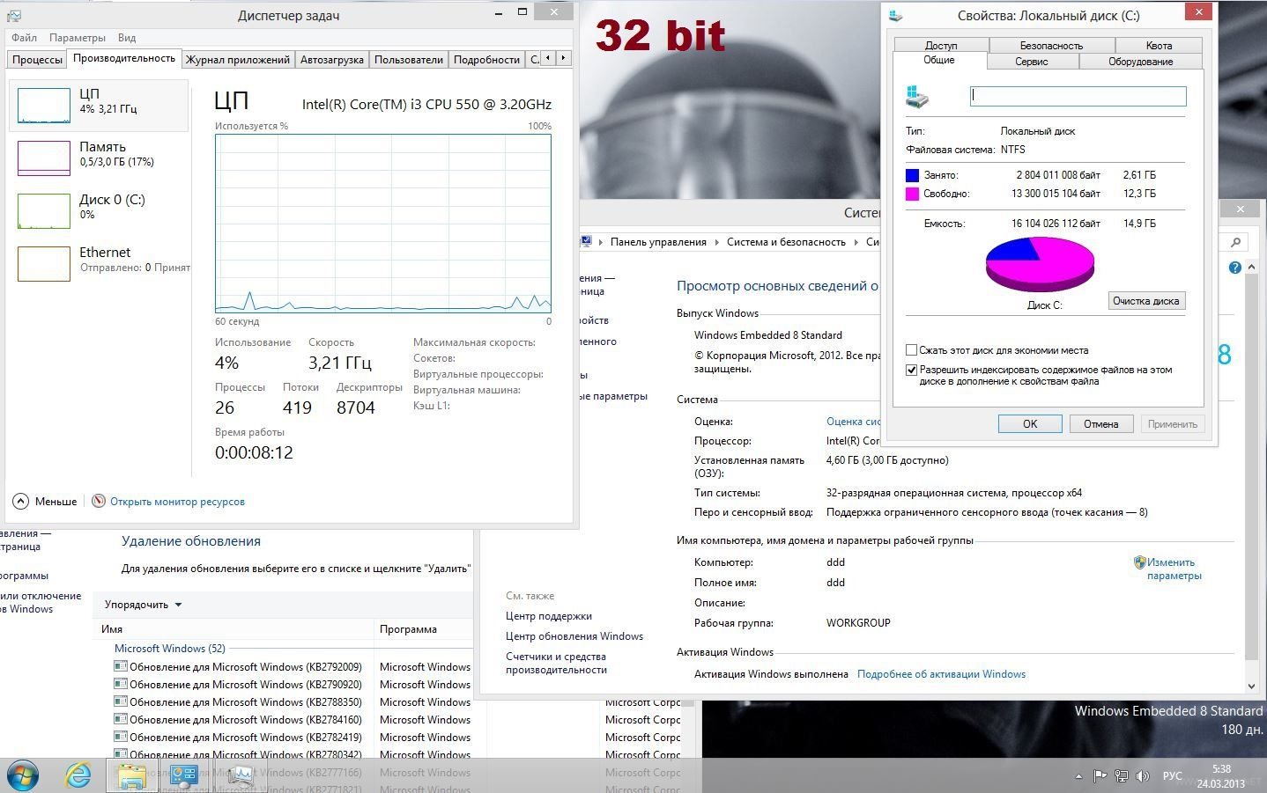Open File Explorer from taskbar
1267x793 pixels.
pos(131,775)
